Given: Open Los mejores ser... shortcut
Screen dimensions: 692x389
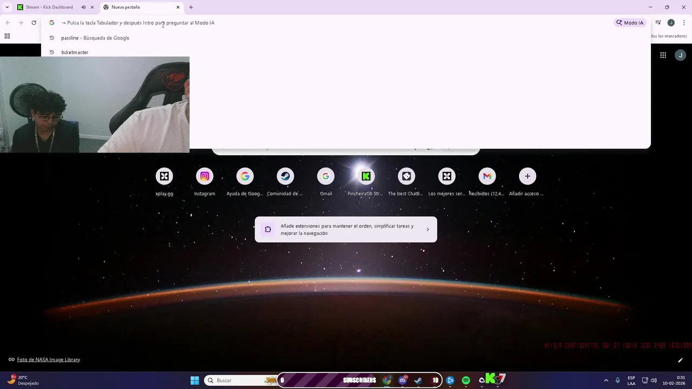Looking at the screenshot, I should [x=447, y=182].
